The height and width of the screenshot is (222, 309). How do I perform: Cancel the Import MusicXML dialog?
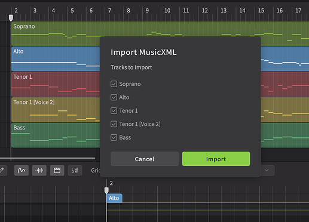pyautogui.click(x=145, y=159)
